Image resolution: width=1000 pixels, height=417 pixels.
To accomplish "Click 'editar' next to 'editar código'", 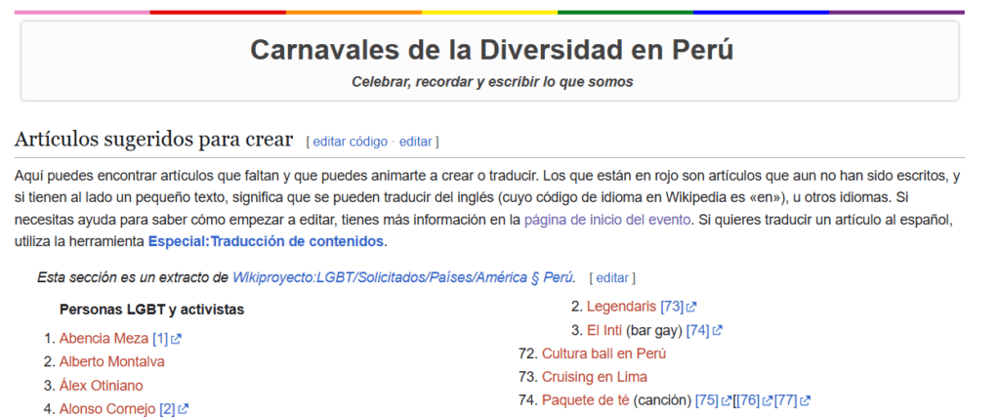I will click(x=415, y=142).
